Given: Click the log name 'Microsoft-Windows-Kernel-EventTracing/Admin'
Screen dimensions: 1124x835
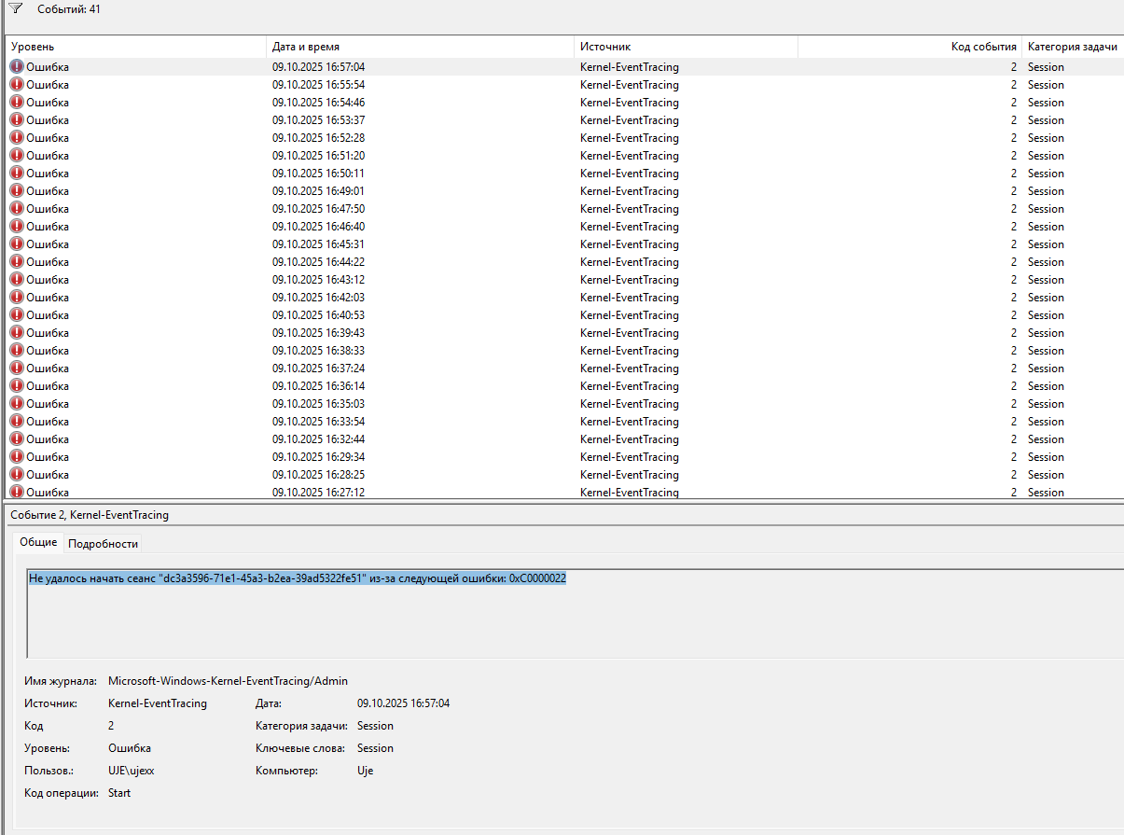Looking at the screenshot, I should [229, 681].
